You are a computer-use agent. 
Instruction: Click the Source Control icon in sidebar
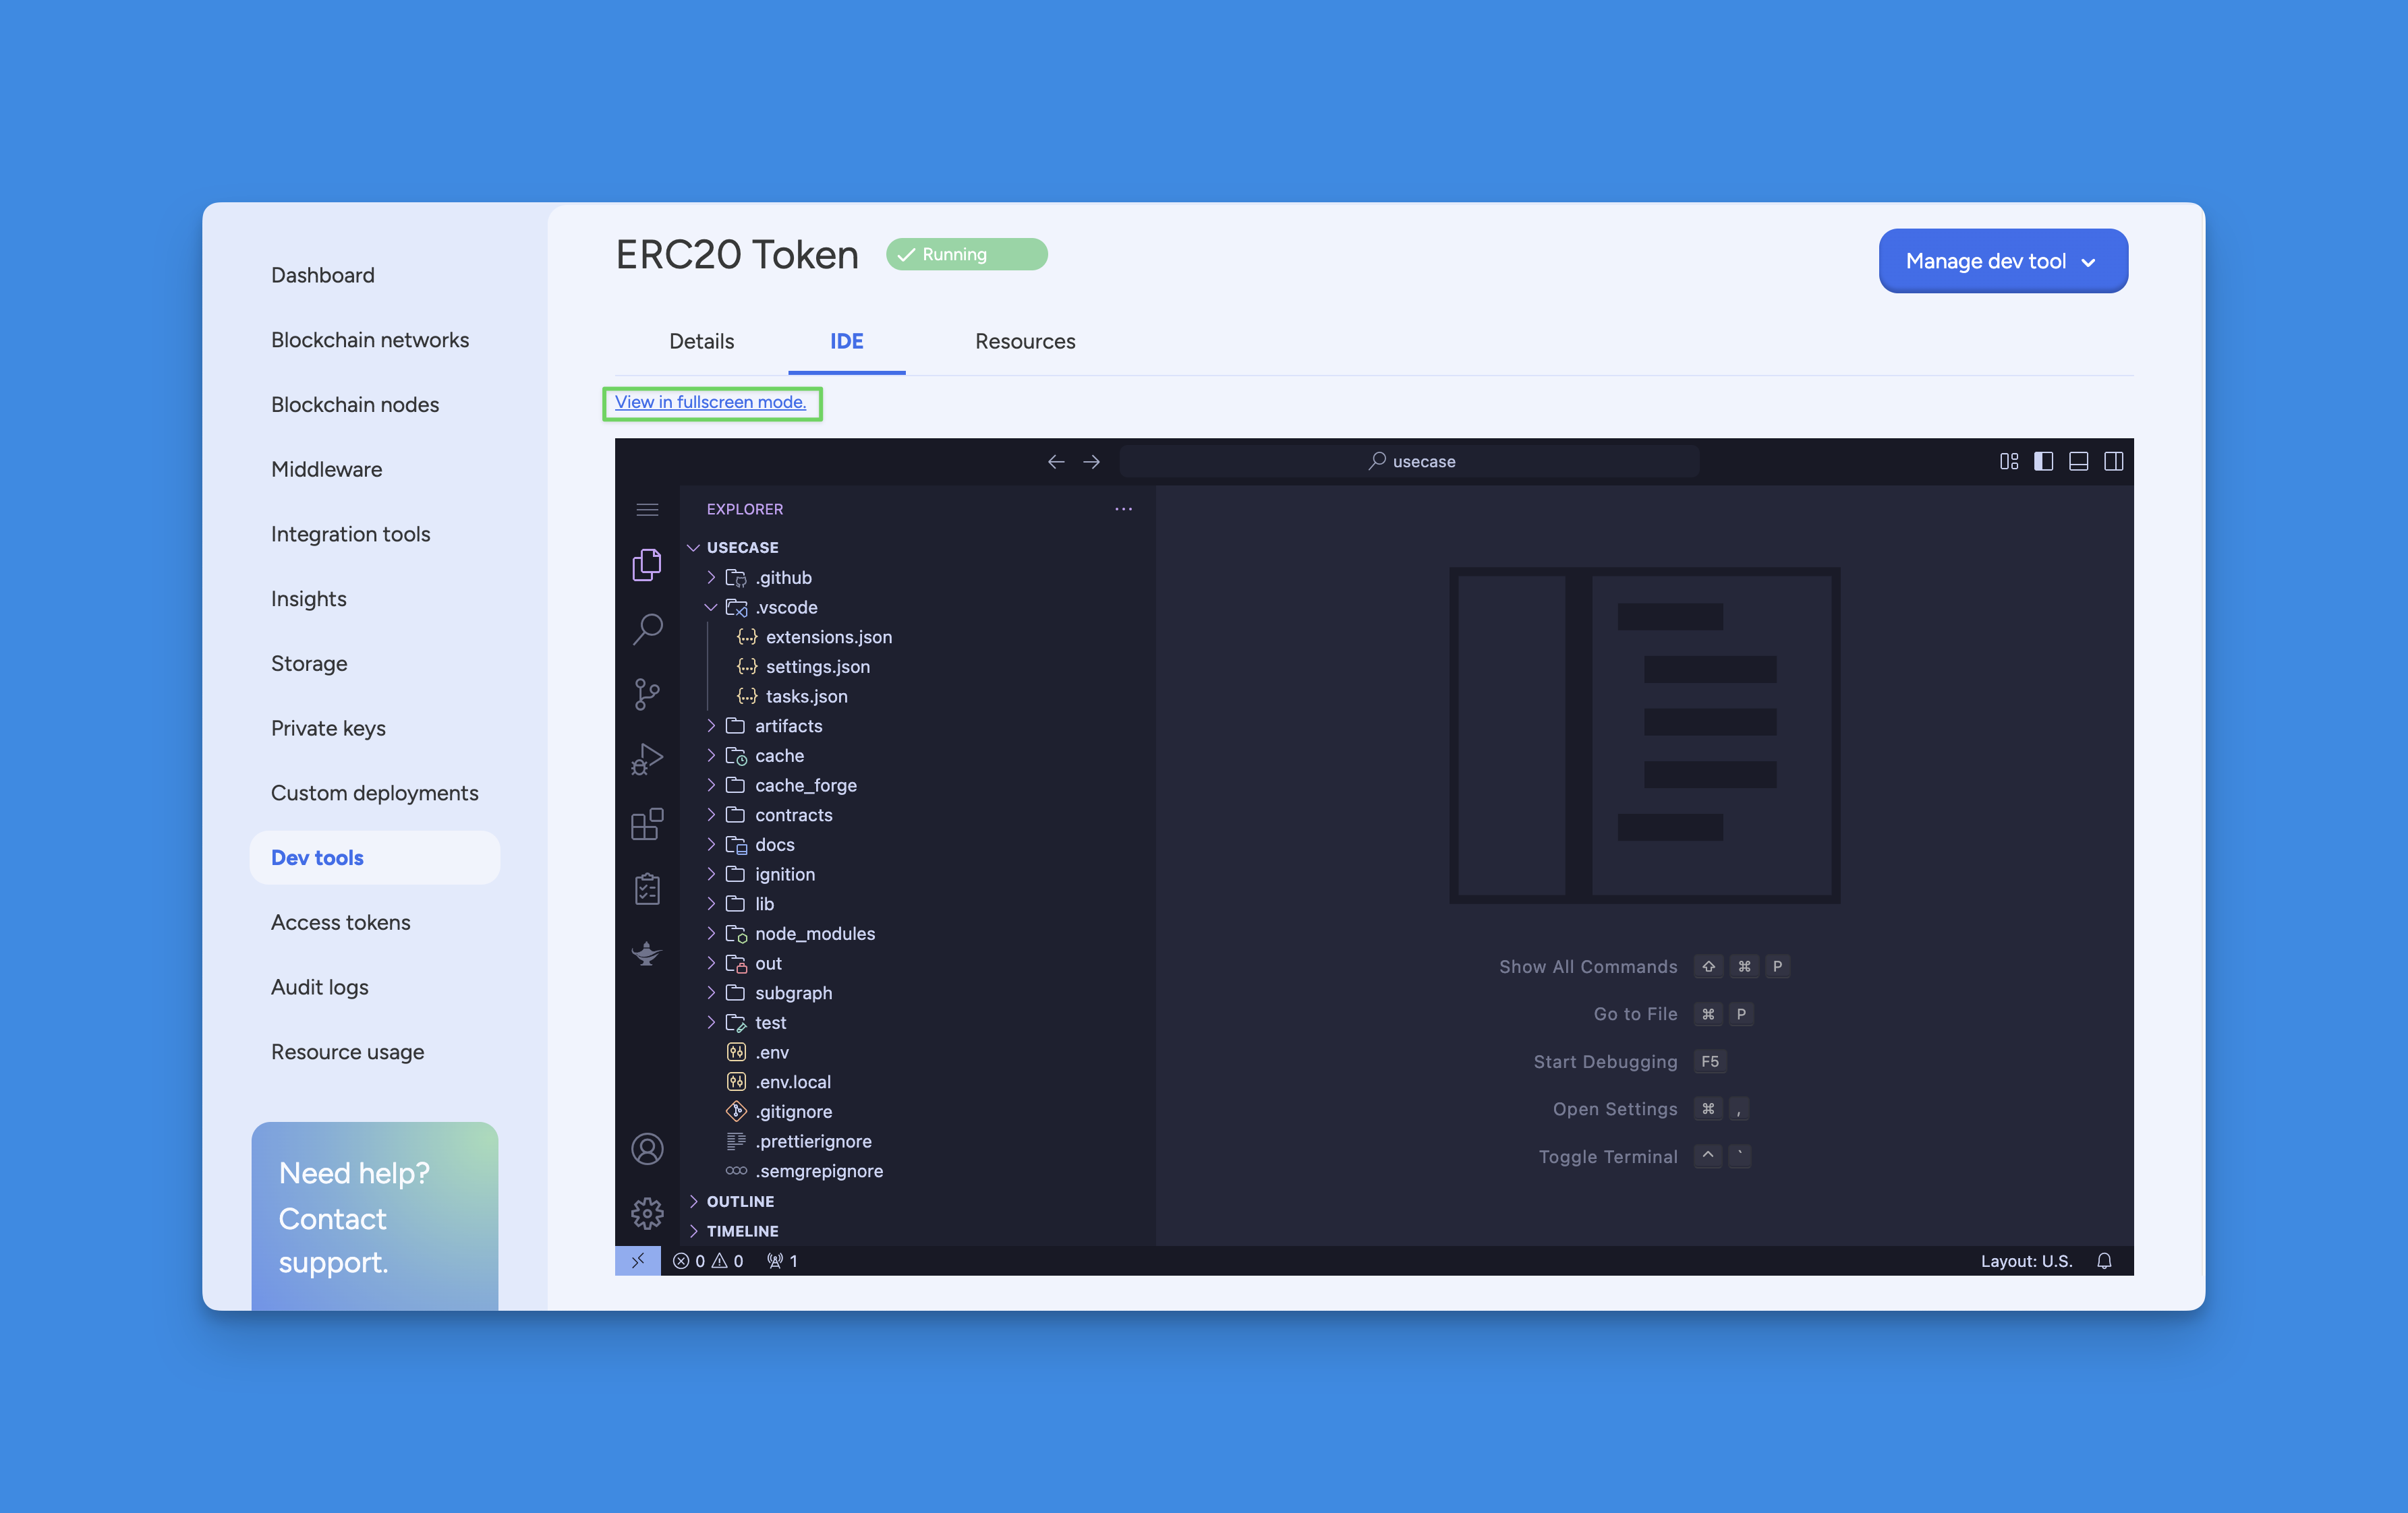647,690
